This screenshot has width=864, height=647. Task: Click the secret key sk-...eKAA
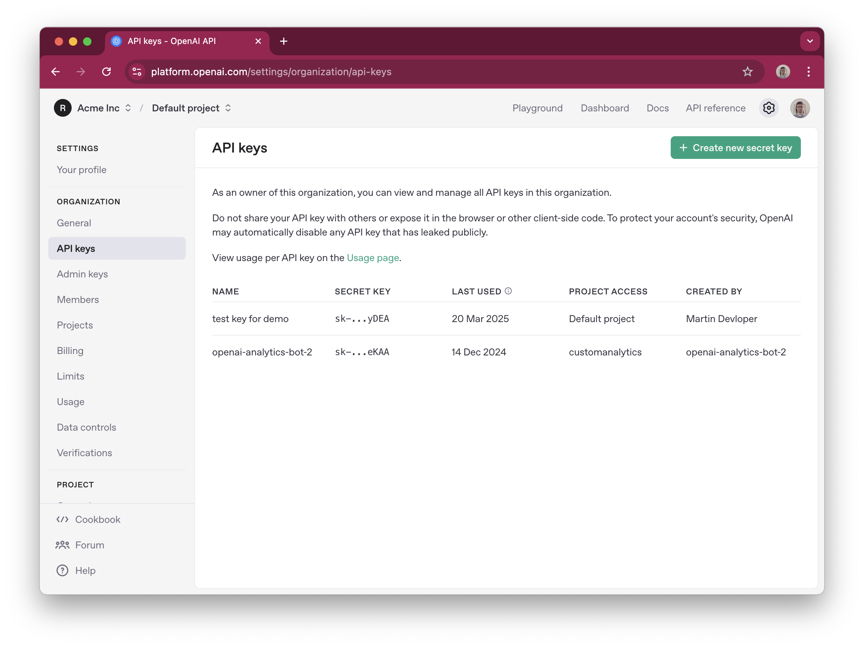coord(362,352)
